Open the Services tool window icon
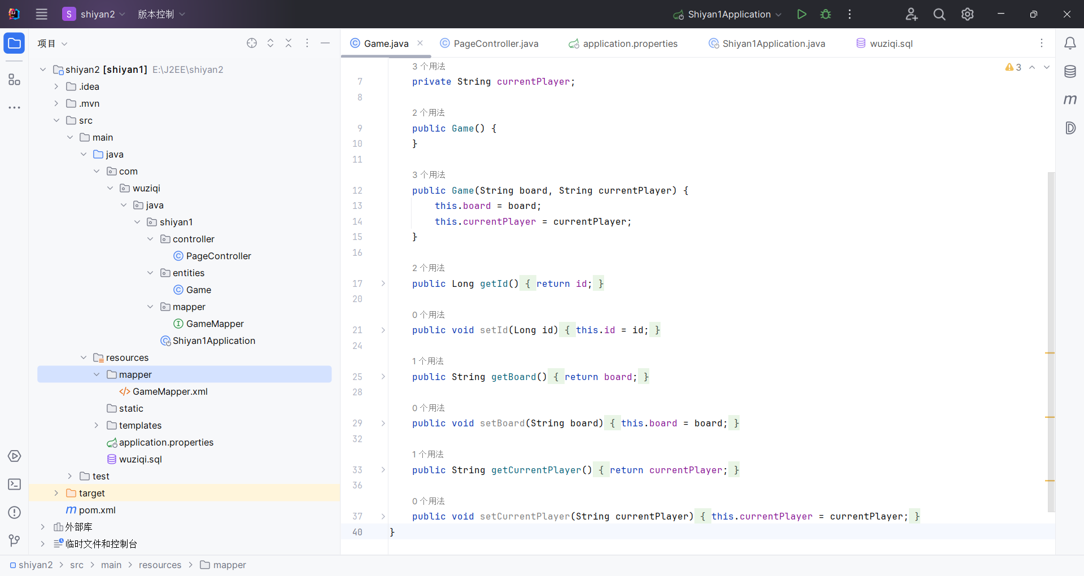Screen dimensions: 1084x576 [14, 456]
